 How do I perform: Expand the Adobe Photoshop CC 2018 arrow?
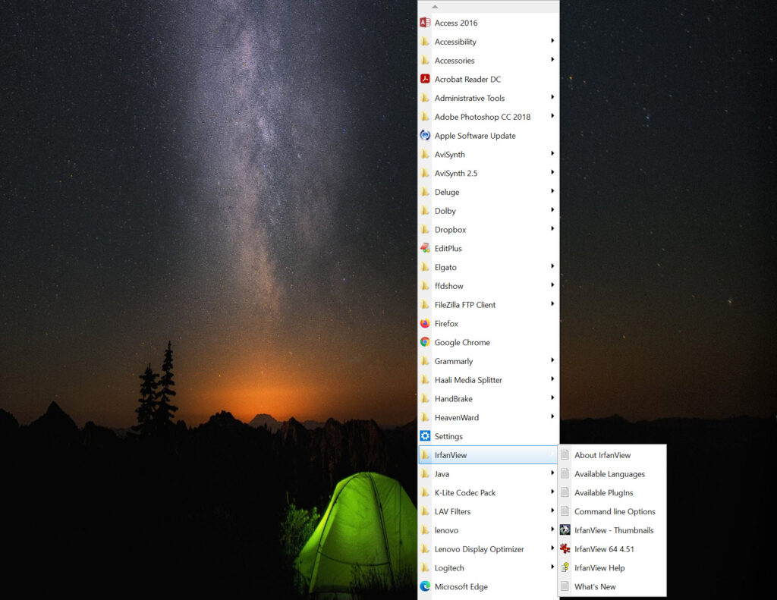(x=552, y=116)
